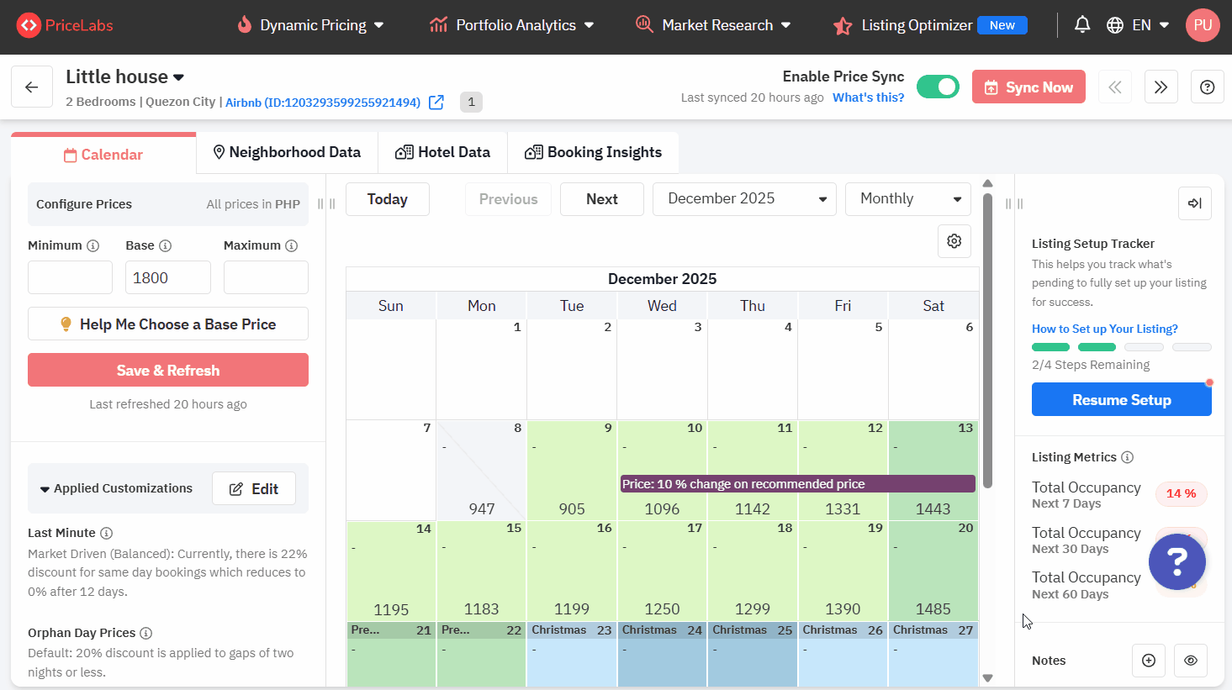Click the back arrow button
This screenshot has height=690, width=1232.
[x=32, y=87]
